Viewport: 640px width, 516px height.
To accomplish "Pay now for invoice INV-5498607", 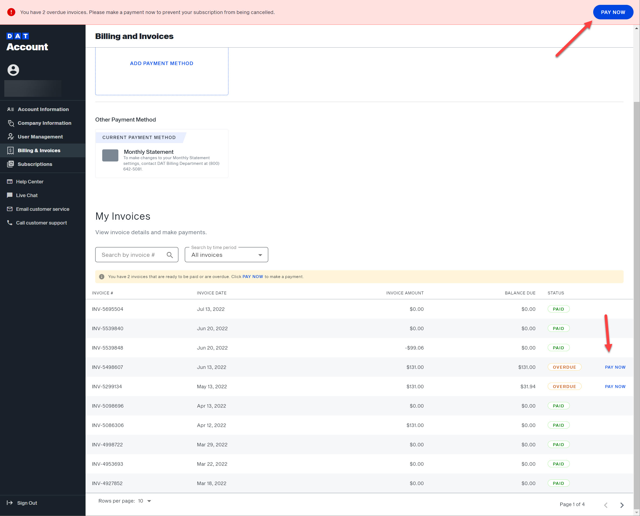I will tap(615, 367).
